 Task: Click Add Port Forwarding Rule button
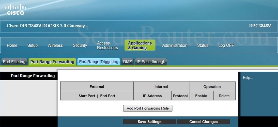[x=148, y=108]
